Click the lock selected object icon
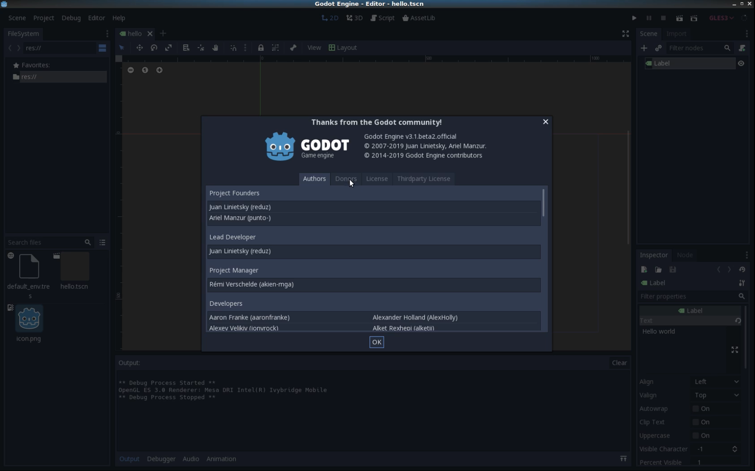Image resolution: width=755 pixels, height=471 pixels. coord(261,48)
